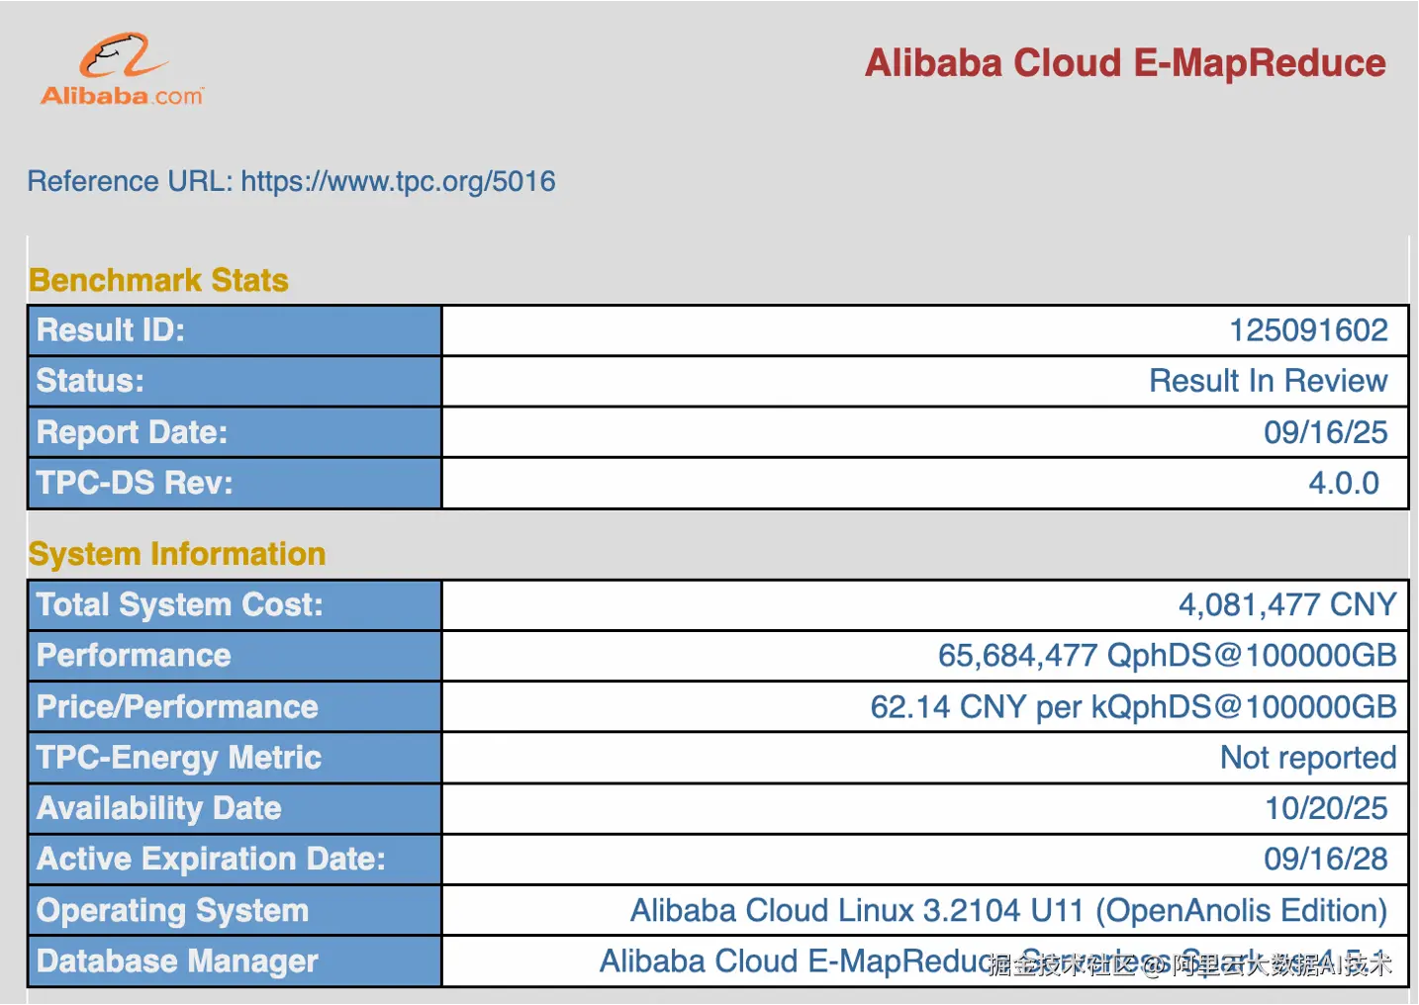
Task: Select the System Information heading
Action: tap(177, 554)
